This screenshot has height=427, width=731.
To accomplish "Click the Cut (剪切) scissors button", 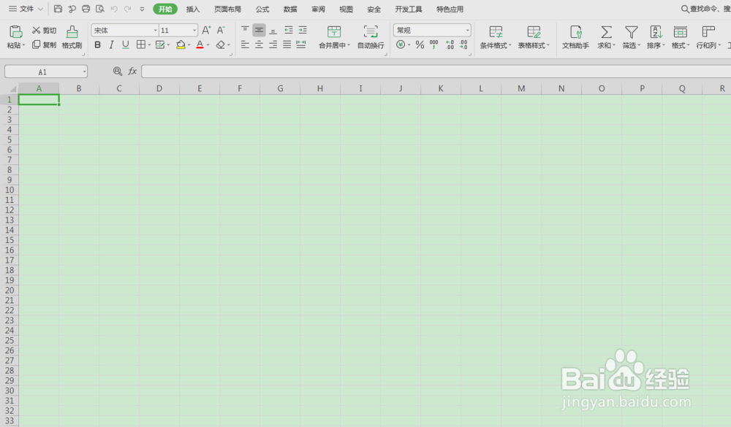I will (44, 30).
